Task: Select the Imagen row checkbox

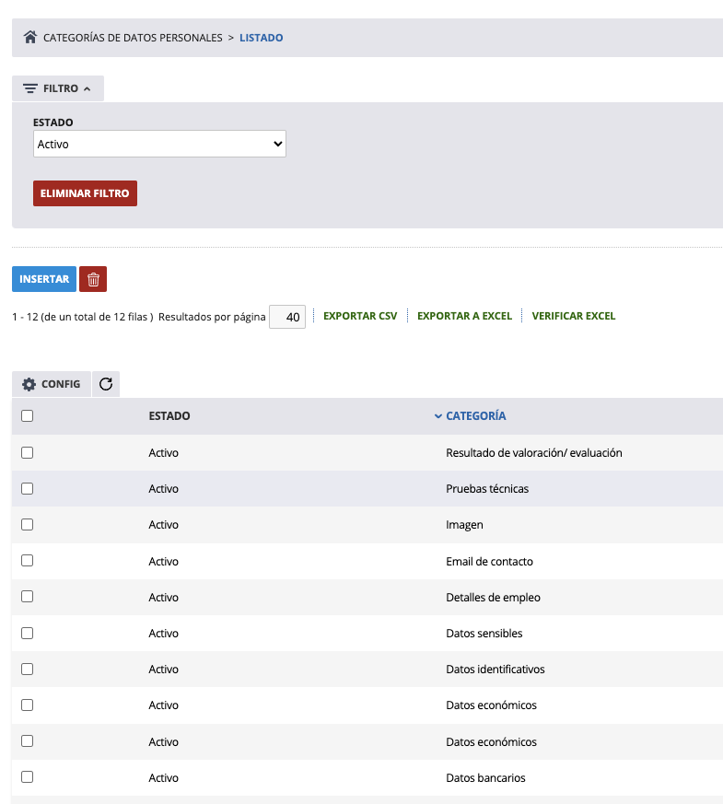Action: click(27, 524)
